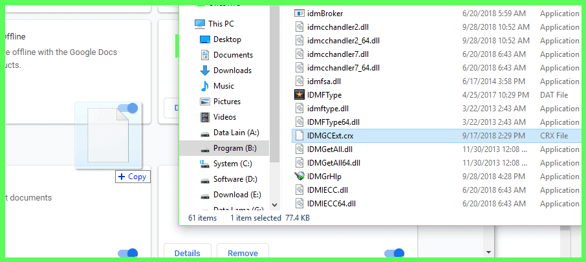
Task: Toggle the Google Docs Offline extension switch
Action: [x=127, y=109]
